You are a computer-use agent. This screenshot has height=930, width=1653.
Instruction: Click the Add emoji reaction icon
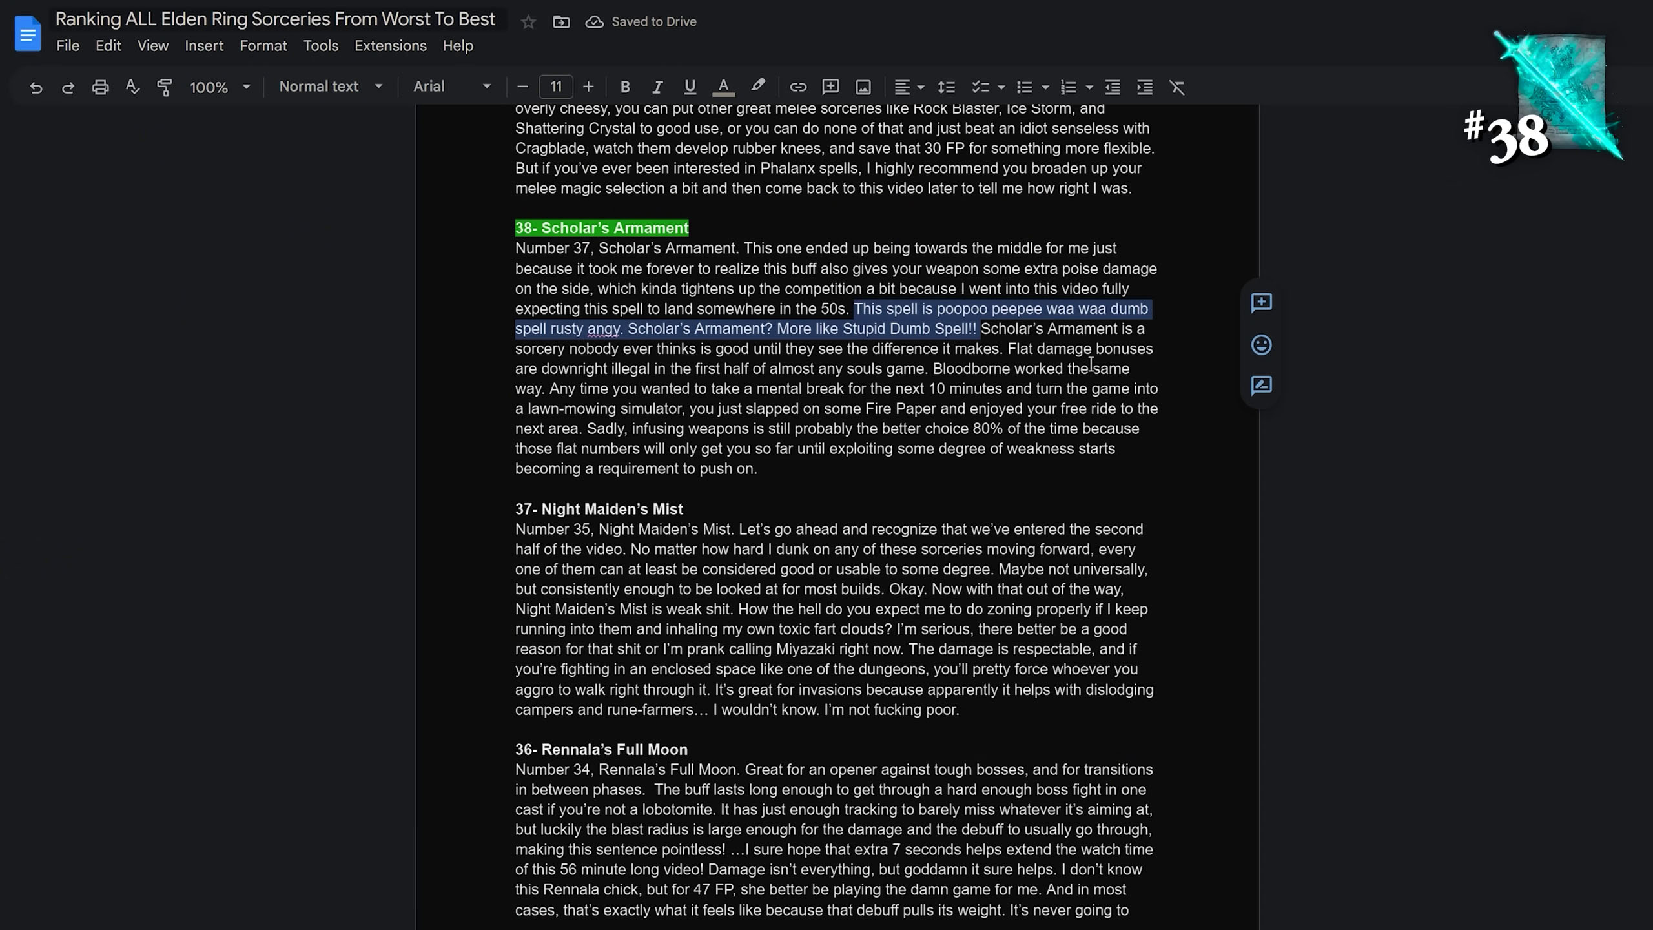click(x=1261, y=345)
